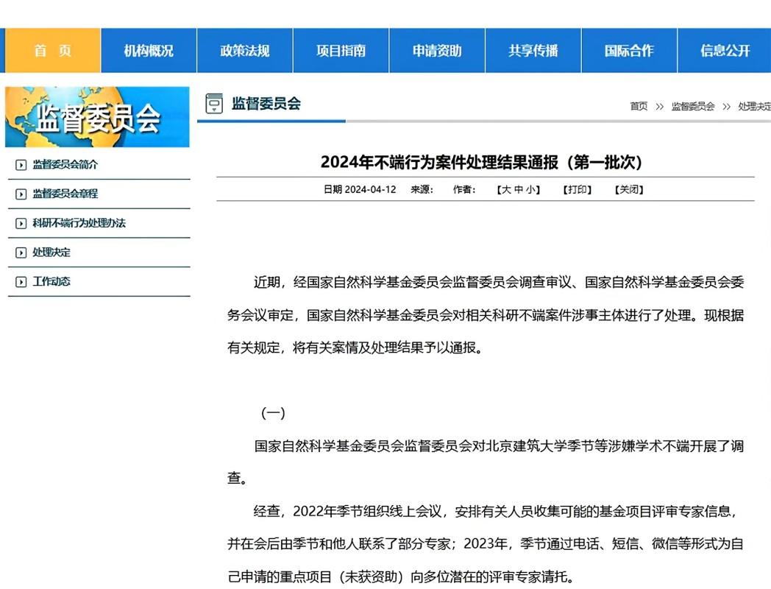
Task: Click the 作者: label
Action: [464, 189]
